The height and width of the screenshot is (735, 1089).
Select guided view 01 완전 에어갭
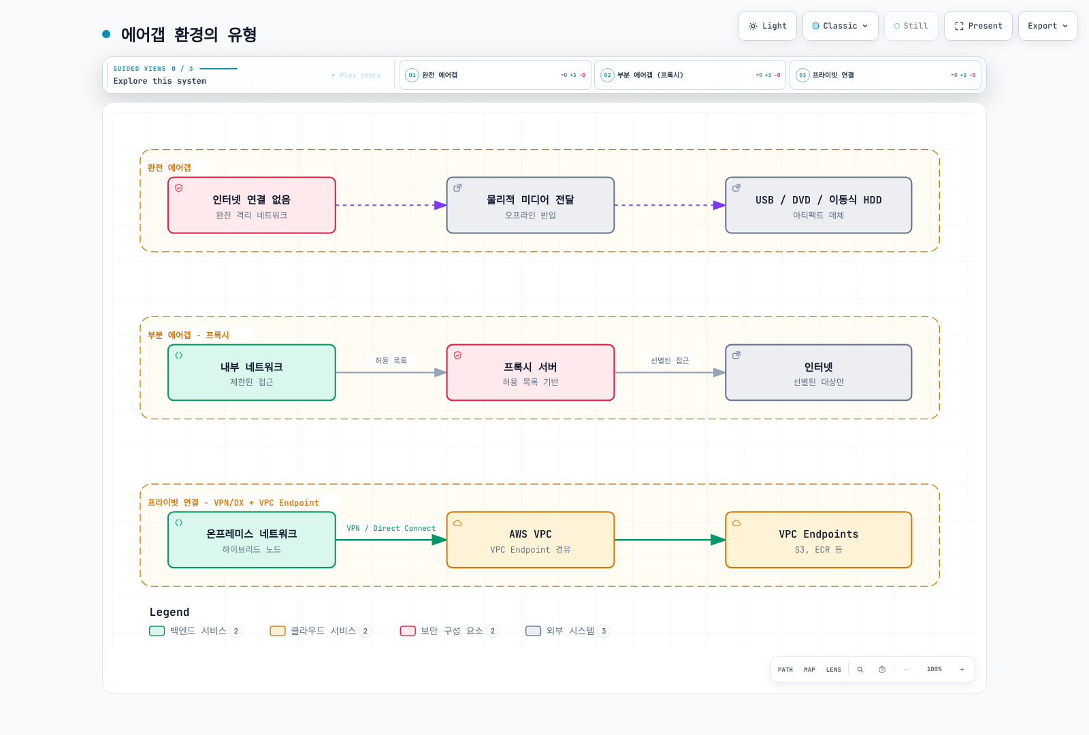tap(495, 75)
